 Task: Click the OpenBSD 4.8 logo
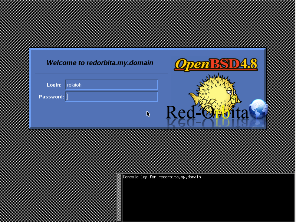point(216,64)
